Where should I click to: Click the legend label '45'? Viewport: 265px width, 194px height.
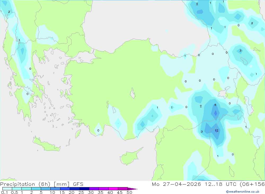(x=120, y=192)
